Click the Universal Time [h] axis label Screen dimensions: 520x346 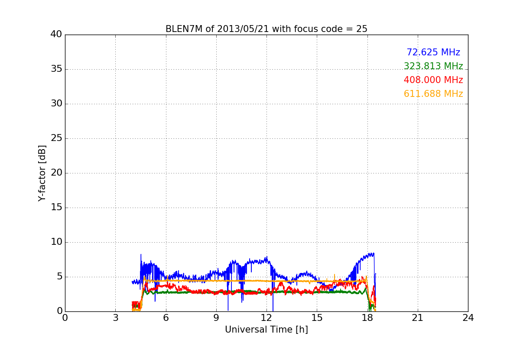pos(266,330)
